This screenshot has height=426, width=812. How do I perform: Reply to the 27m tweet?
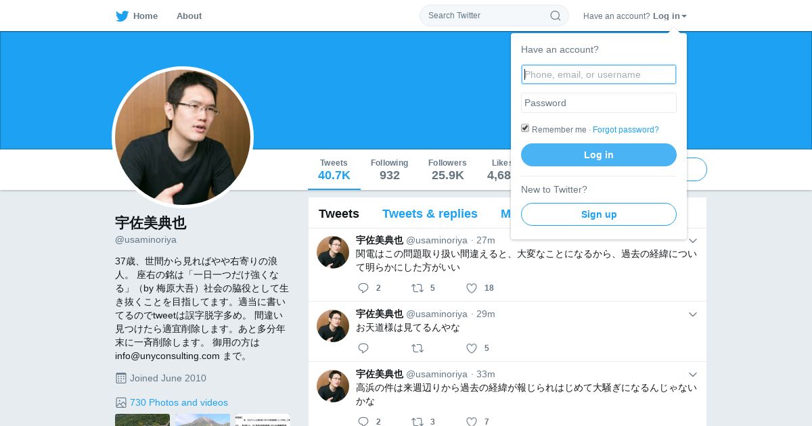(x=363, y=288)
